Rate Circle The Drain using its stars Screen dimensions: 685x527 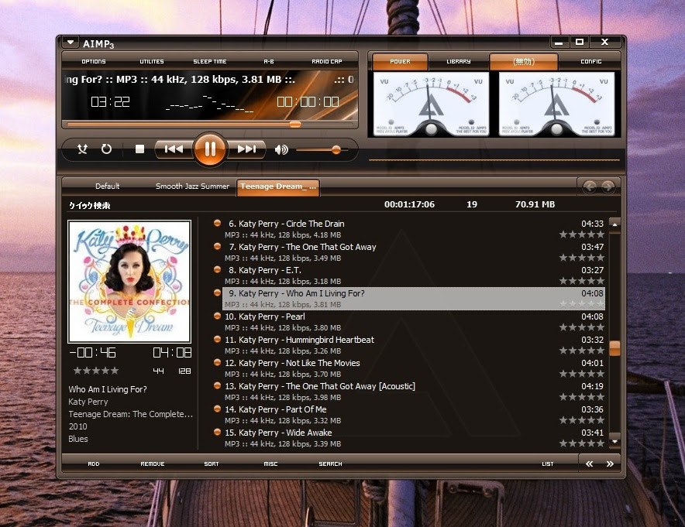pos(582,234)
